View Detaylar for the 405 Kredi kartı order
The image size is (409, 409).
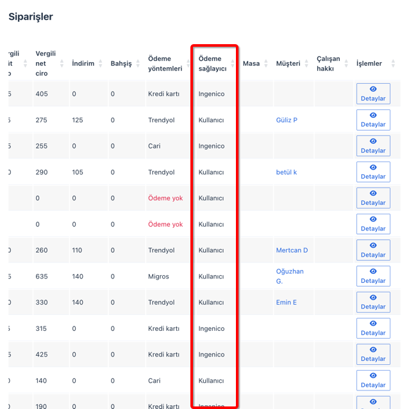[373, 94]
